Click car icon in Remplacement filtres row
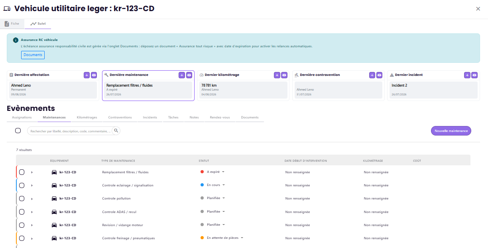The height and width of the screenshot is (248, 488). click(54, 172)
